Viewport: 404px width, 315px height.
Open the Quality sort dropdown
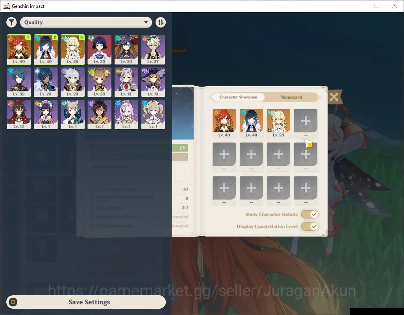point(86,22)
